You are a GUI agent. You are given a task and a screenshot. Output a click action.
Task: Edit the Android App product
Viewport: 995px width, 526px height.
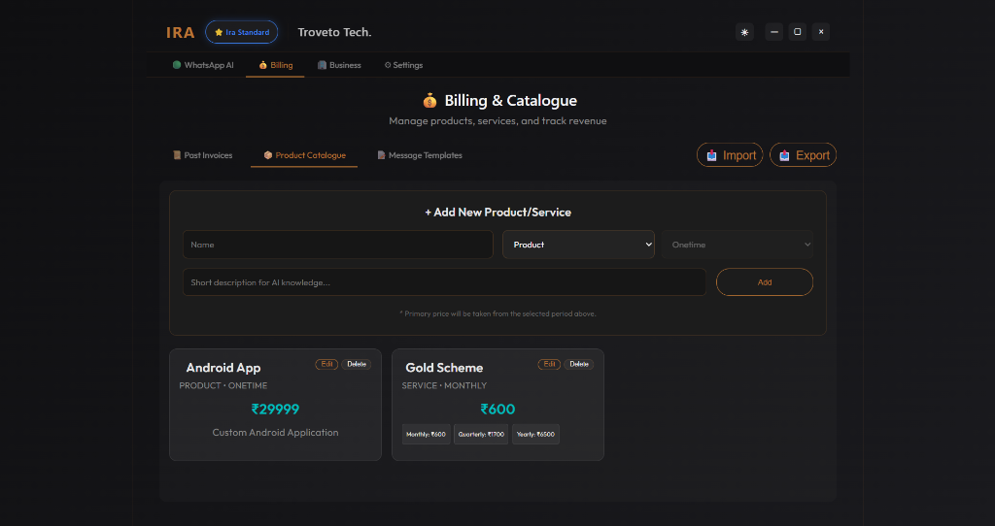[x=326, y=364]
